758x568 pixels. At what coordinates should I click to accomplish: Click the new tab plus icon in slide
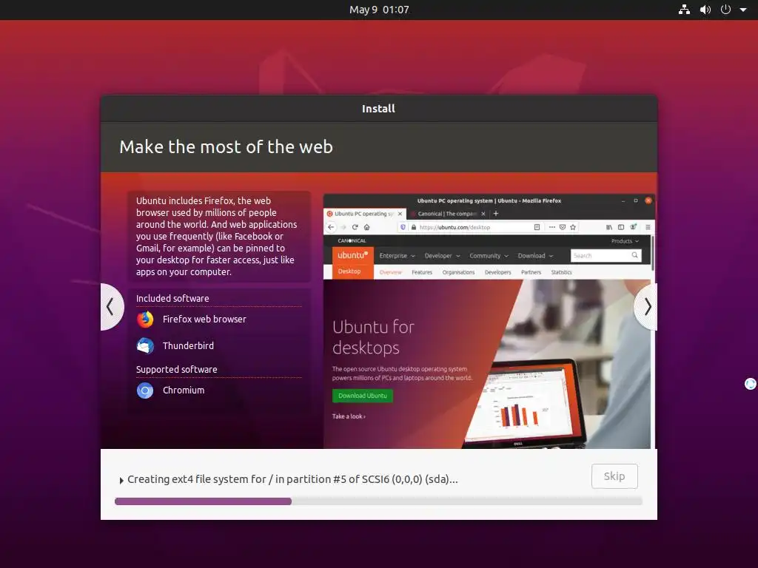tap(495, 214)
